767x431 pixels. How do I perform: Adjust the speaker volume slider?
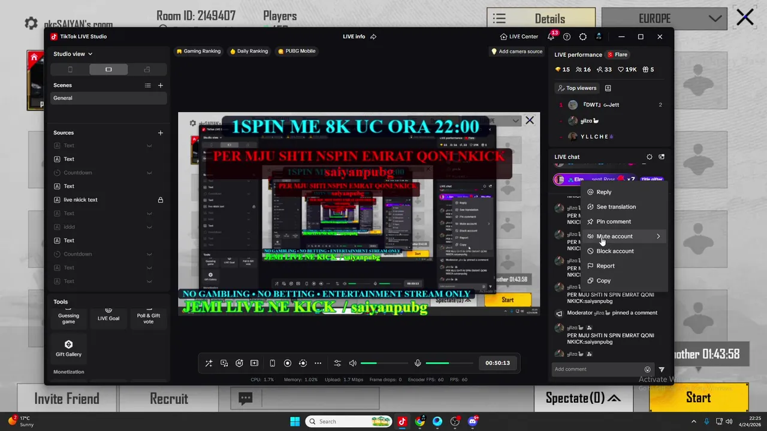coord(385,363)
